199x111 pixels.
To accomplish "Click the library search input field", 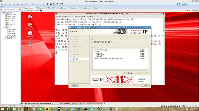I will tap(11, 10).
